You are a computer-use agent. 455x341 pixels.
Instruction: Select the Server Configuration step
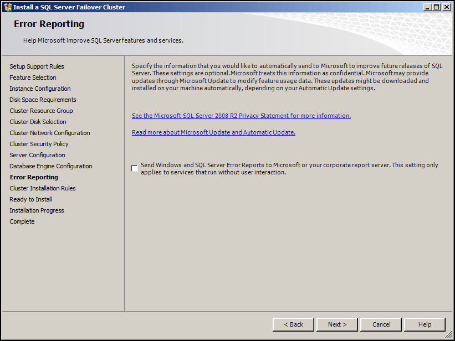point(37,155)
